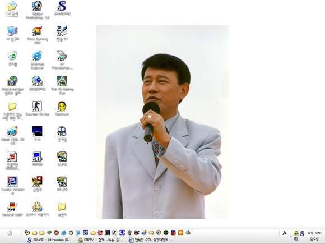325x244 pixels.
Task: Open the blue S logo desktop shortcut
Action: (x=62, y=6)
